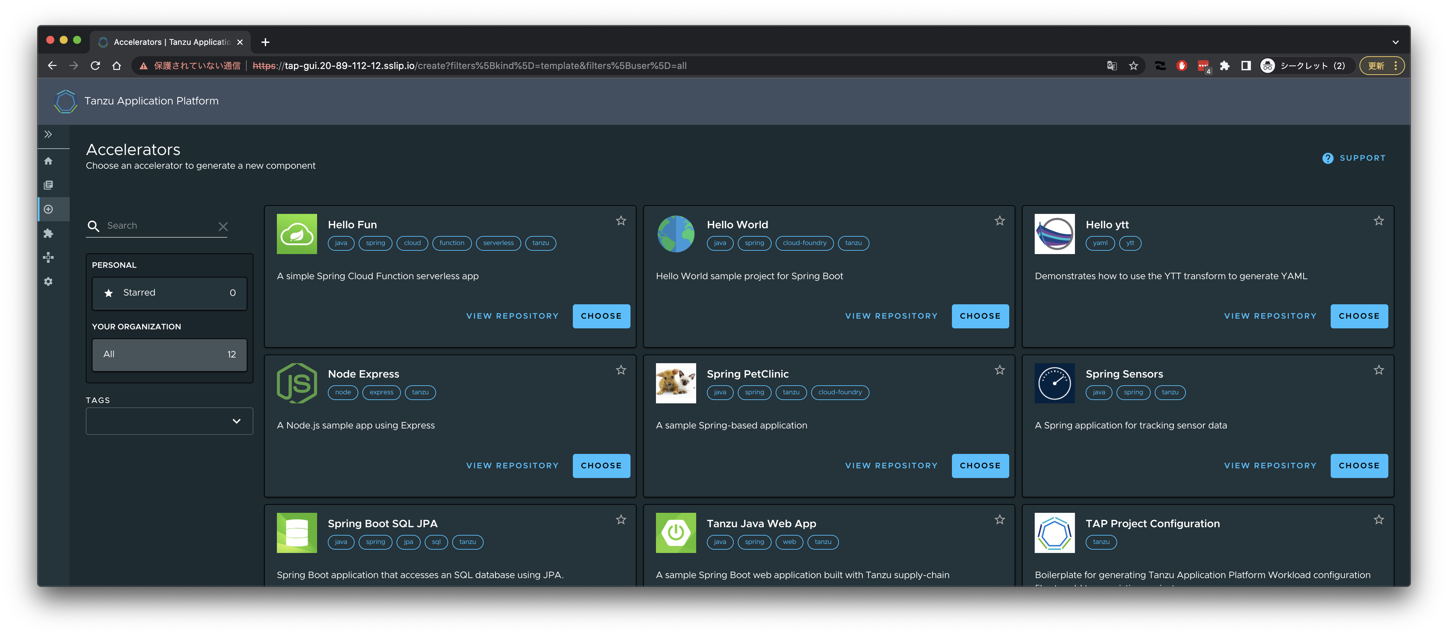Viewport: 1448px width, 636px height.
Task: Open the supply chain nodes icon in the sidebar
Action: 48,258
